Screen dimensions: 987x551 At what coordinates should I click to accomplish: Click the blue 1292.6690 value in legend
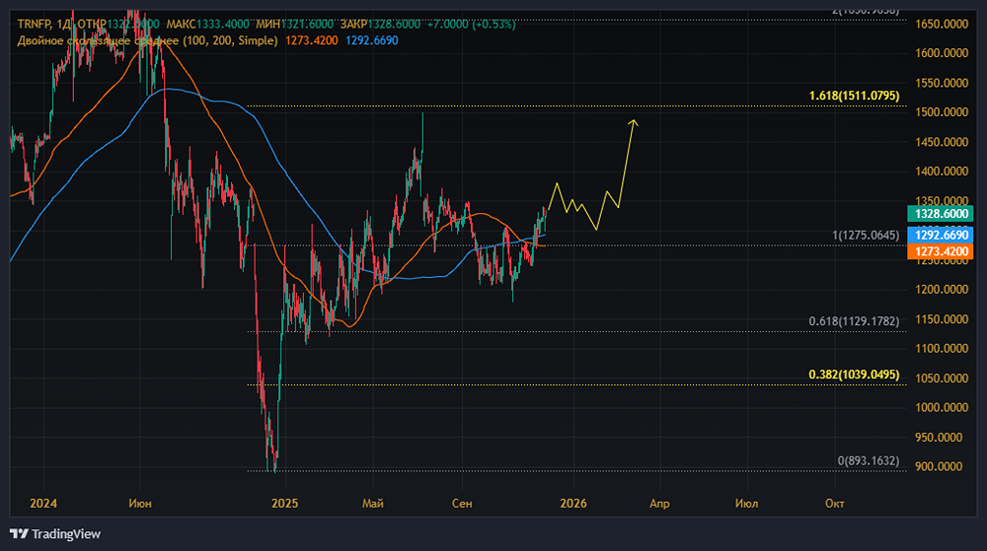pyautogui.click(x=373, y=40)
